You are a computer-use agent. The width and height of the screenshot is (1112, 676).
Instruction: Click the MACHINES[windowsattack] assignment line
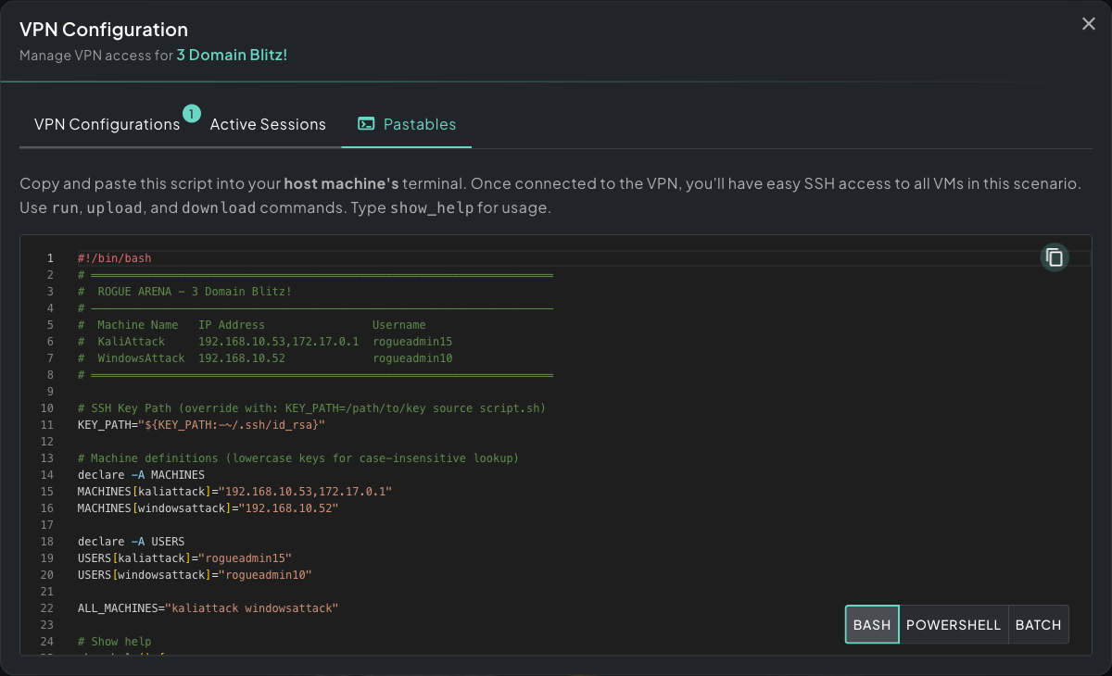208,508
